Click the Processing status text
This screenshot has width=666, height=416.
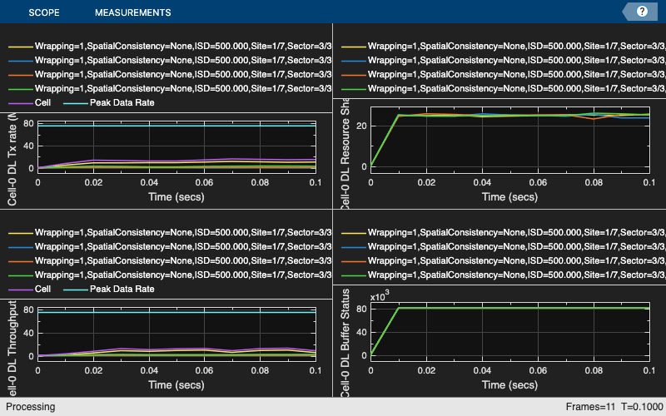pos(31,407)
